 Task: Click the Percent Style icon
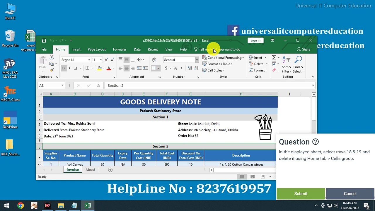(x=175, y=68)
